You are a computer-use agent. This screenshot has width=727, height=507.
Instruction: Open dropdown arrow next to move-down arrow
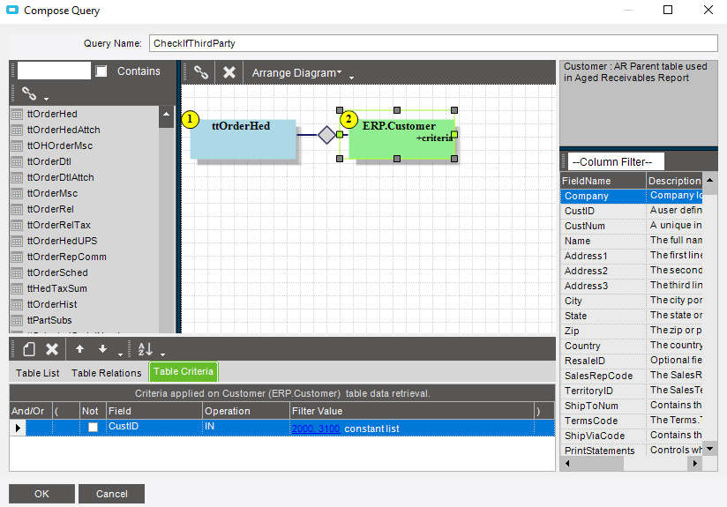point(120,354)
